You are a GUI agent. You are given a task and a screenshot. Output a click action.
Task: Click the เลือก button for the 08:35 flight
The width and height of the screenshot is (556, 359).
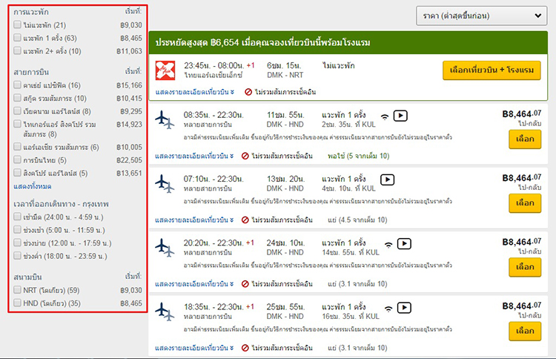coord(525,139)
